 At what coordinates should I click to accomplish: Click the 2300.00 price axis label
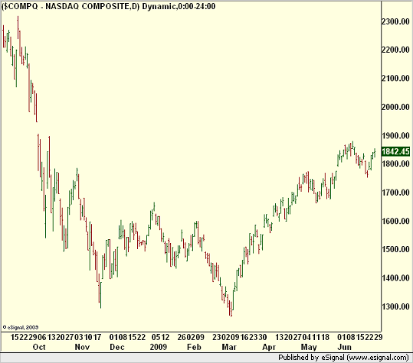pyautogui.click(x=395, y=21)
